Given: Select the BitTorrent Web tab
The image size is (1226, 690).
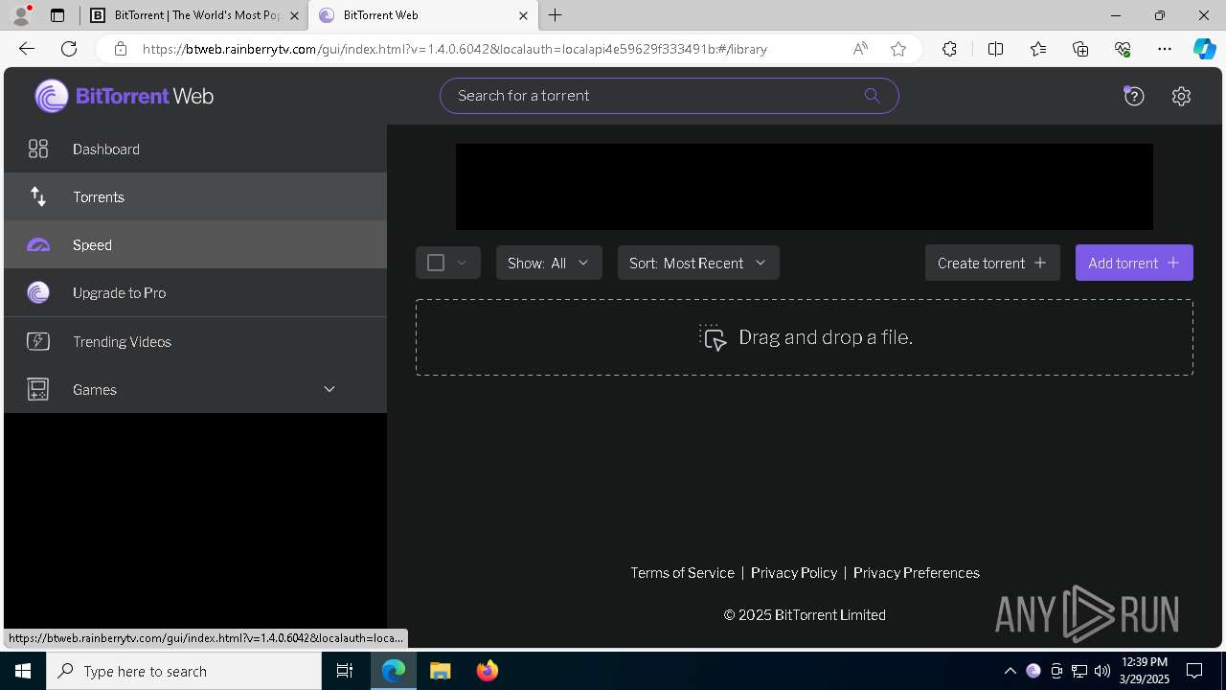Looking at the screenshot, I should pos(421,15).
